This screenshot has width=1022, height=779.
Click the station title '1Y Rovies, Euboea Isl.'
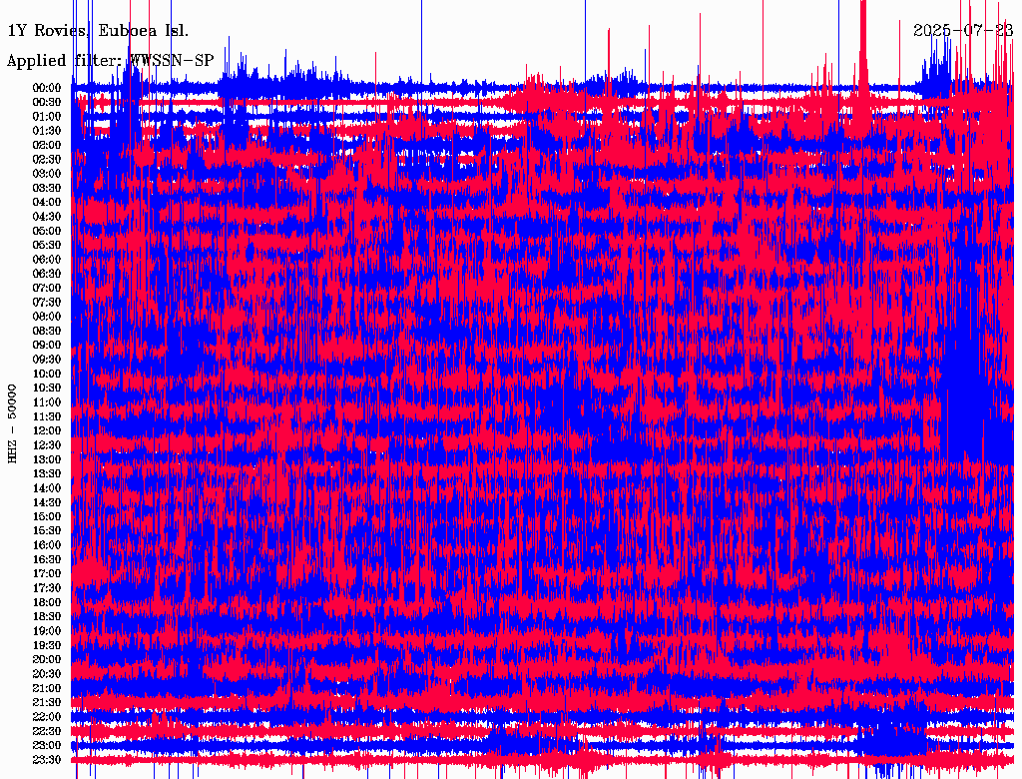click(98, 31)
